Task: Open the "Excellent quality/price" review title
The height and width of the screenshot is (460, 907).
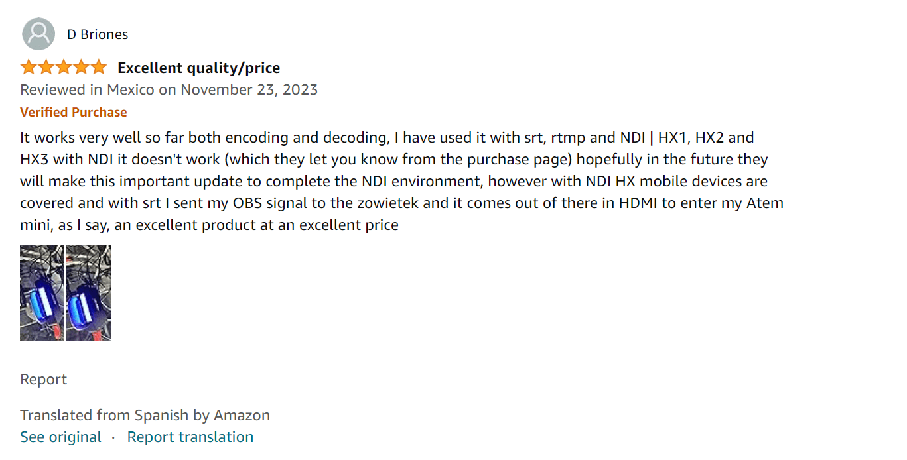Action: click(198, 68)
